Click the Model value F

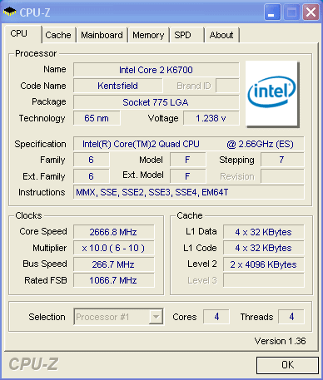click(x=187, y=160)
